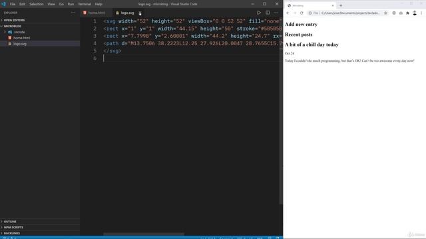Screen dimensions: 426x239
Task: Open the browser Extensions puzzle icon
Action: pyautogui.click(x=407, y=13)
